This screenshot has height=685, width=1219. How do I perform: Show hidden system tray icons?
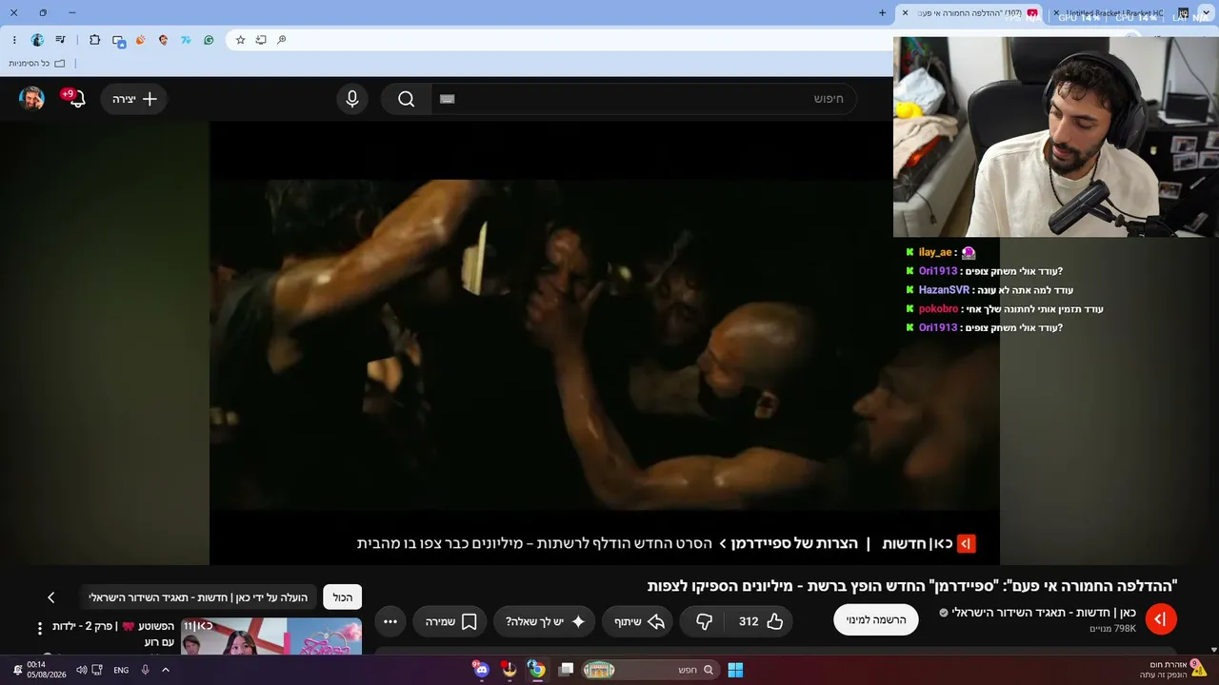[x=166, y=670]
